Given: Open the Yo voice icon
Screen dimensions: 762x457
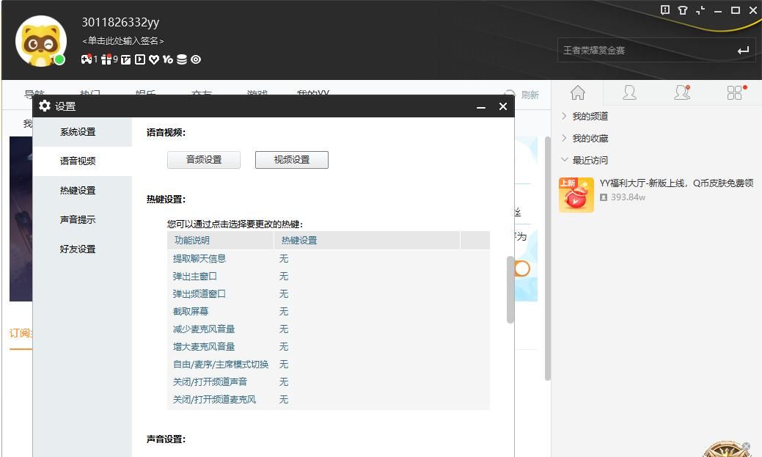Looking at the screenshot, I should click(168, 59).
